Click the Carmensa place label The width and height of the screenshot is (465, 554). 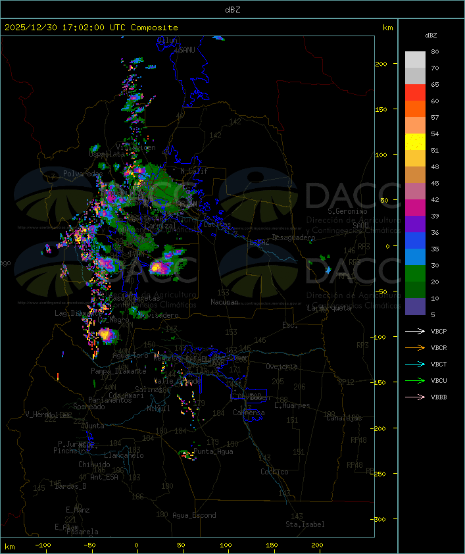click(x=249, y=413)
